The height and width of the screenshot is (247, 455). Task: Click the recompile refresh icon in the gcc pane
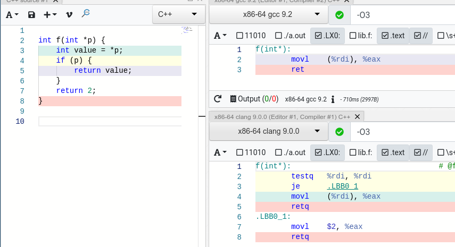tap(217, 99)
